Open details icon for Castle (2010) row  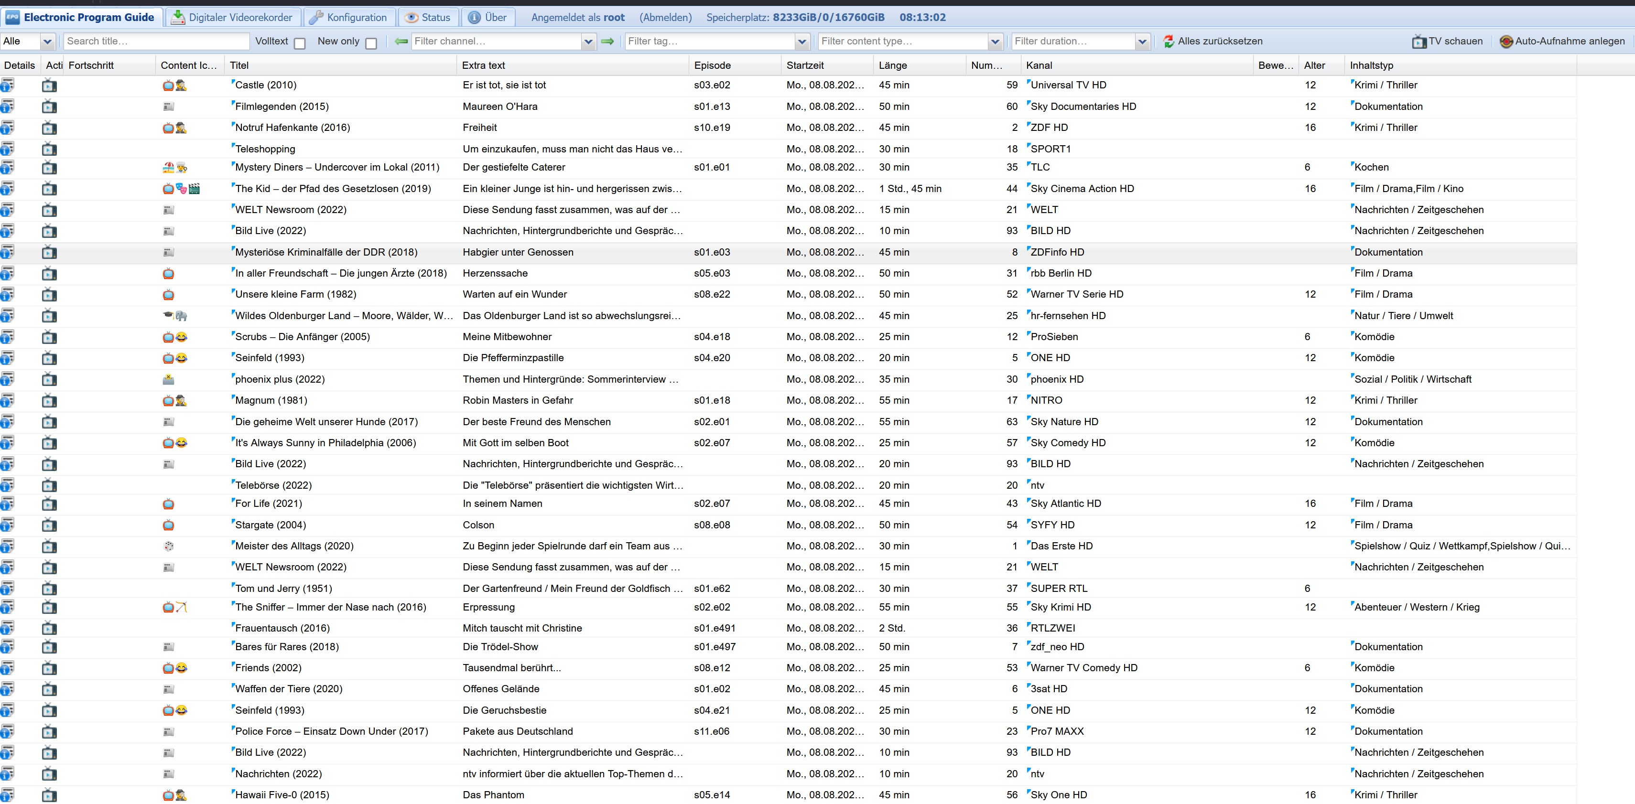click(x=7, y=86)
